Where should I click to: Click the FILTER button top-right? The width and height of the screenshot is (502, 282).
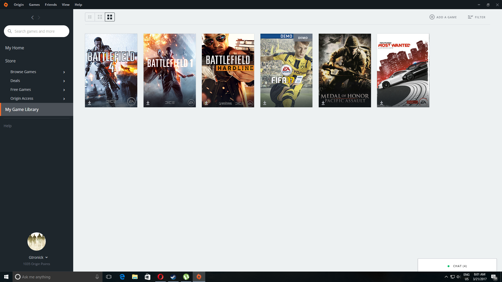click(x=477, y=17)
